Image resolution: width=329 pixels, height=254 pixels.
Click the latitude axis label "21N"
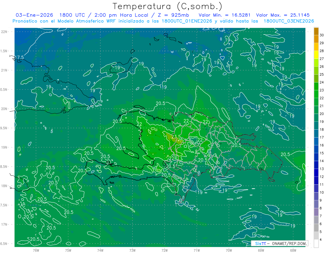point(4,70)
